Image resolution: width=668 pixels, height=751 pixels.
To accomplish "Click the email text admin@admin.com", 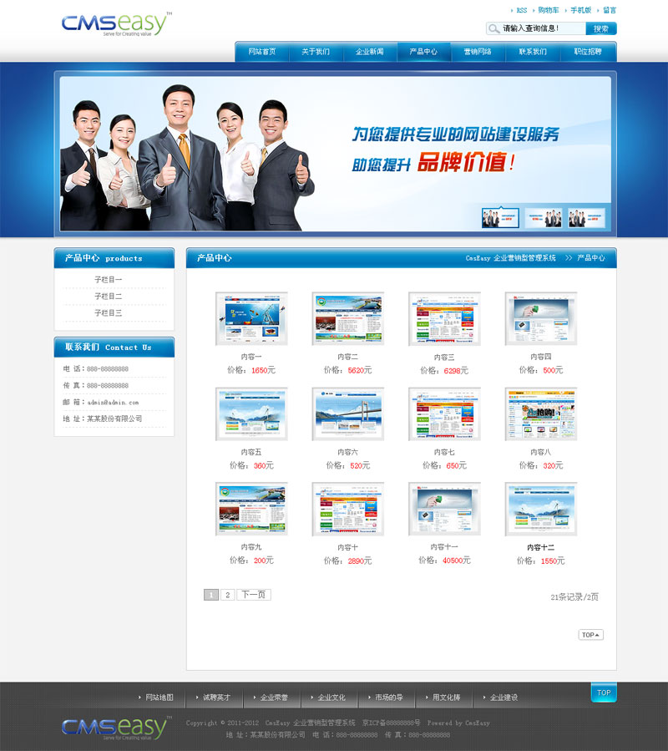I will click(x=113, y=403).
